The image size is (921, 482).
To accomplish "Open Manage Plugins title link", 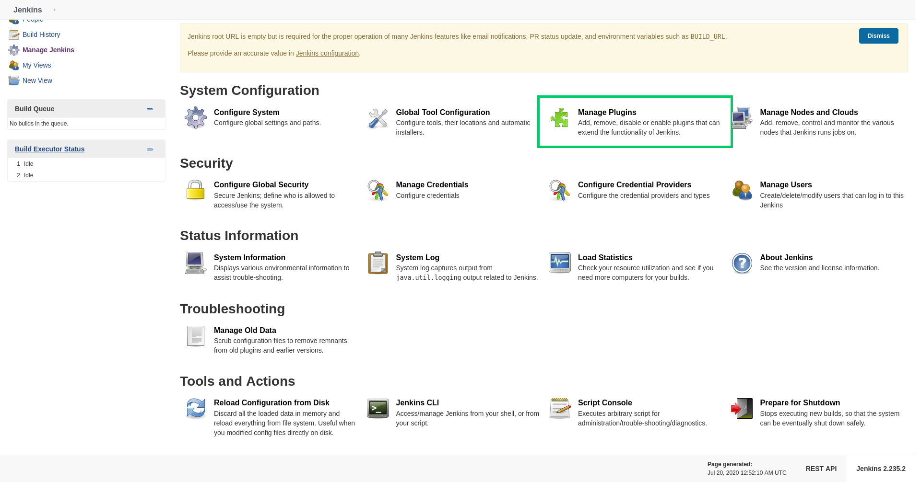I will tap(607, 112).
